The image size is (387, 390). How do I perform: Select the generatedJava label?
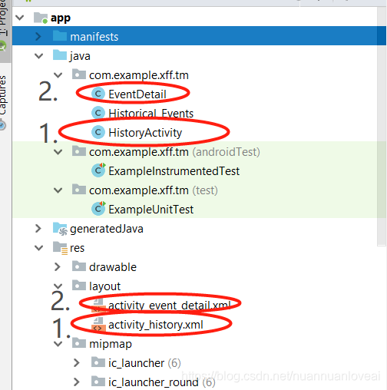pos(107,229)
